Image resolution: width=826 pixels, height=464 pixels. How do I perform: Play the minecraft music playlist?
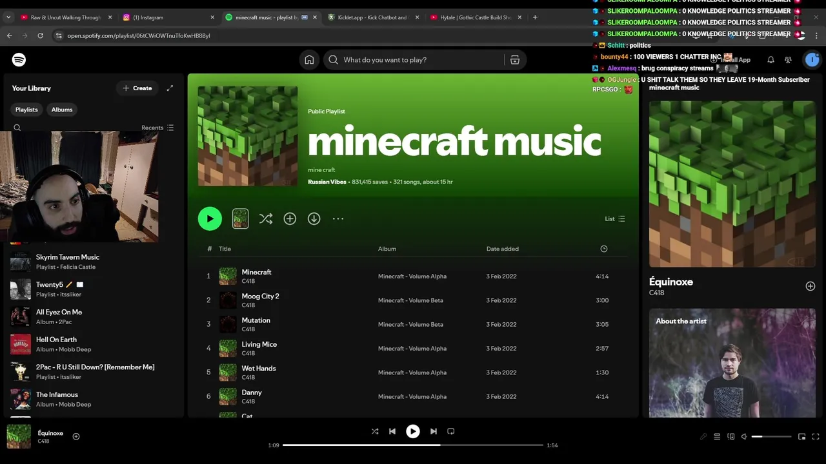[210, 219]
